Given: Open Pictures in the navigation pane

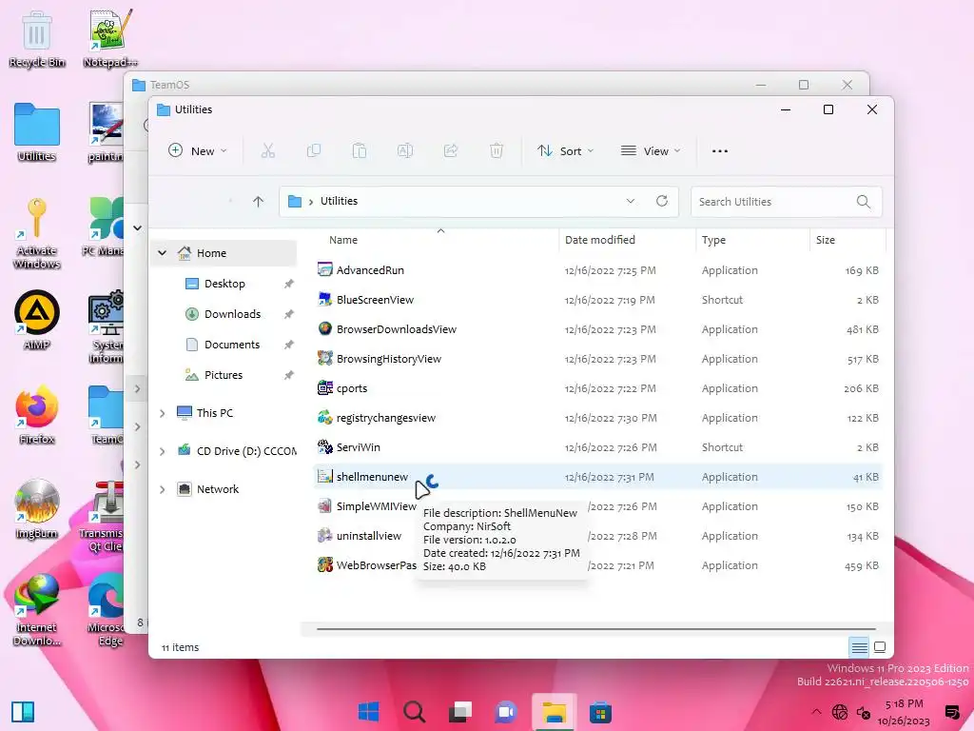Looking at the screenshot, I should coord(223,375).
